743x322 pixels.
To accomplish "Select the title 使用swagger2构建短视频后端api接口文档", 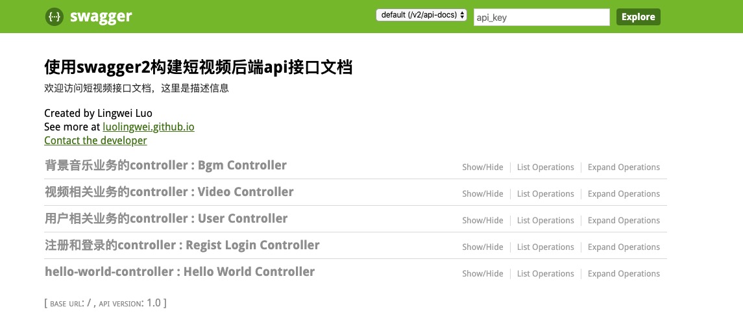I will (198, 67).
